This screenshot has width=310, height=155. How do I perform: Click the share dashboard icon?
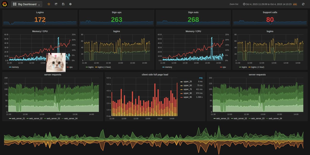tap(56, 4)
